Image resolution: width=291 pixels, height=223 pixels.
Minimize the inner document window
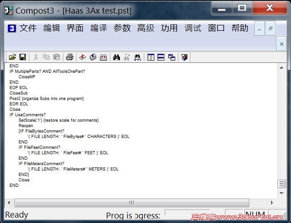pyautogui.click(x=259, y=28)
